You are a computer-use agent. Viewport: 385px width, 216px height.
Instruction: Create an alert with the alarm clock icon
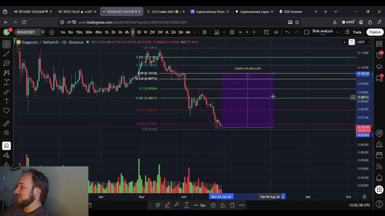[x=266, y=32]
